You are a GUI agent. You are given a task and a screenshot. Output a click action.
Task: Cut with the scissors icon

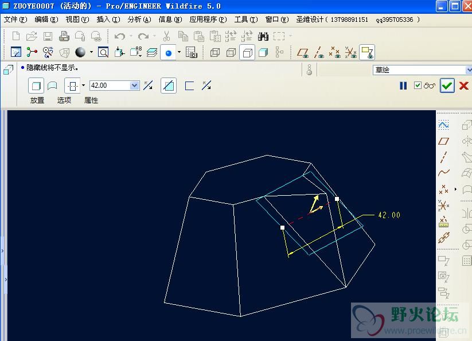166,36
